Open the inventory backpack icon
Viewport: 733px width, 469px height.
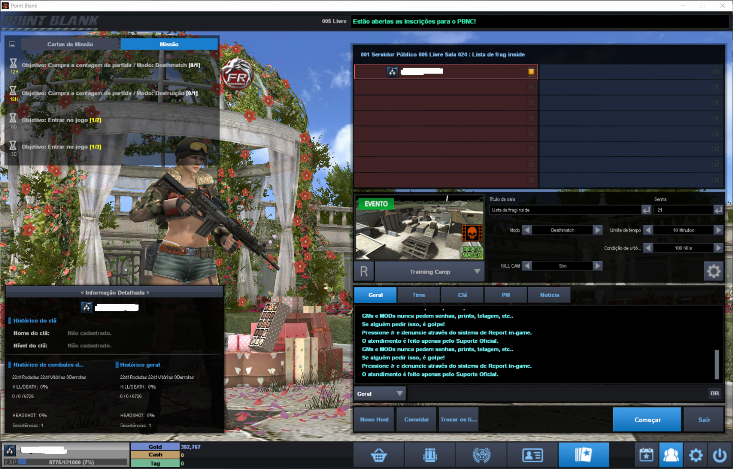pyautogui.click(x=430, y=455)
